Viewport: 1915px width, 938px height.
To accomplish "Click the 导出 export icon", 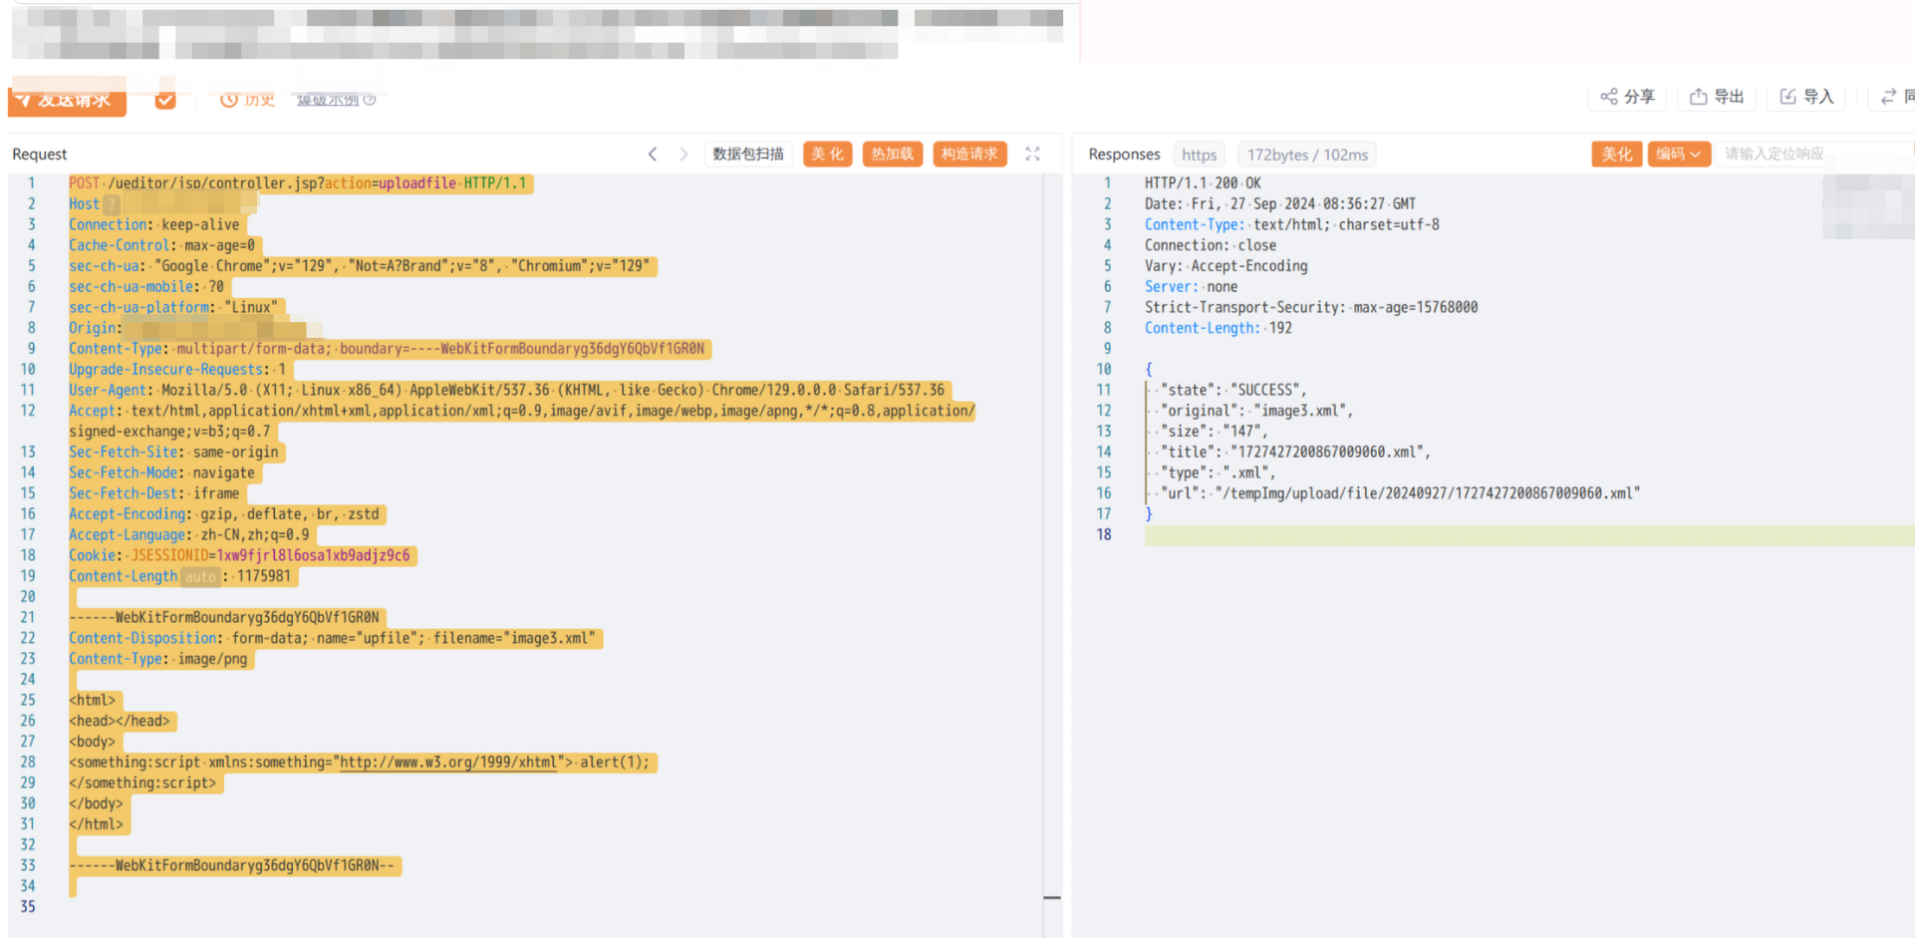I will [1699, 97].
